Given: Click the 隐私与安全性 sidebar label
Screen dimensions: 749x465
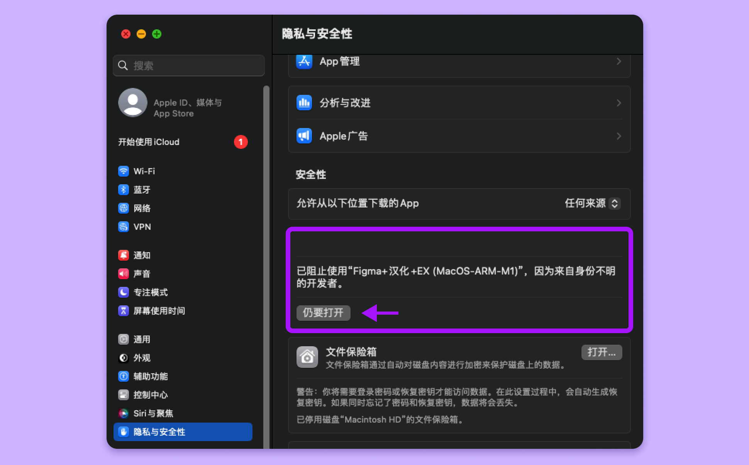Looking at the screenshot, I should point(159,432).
